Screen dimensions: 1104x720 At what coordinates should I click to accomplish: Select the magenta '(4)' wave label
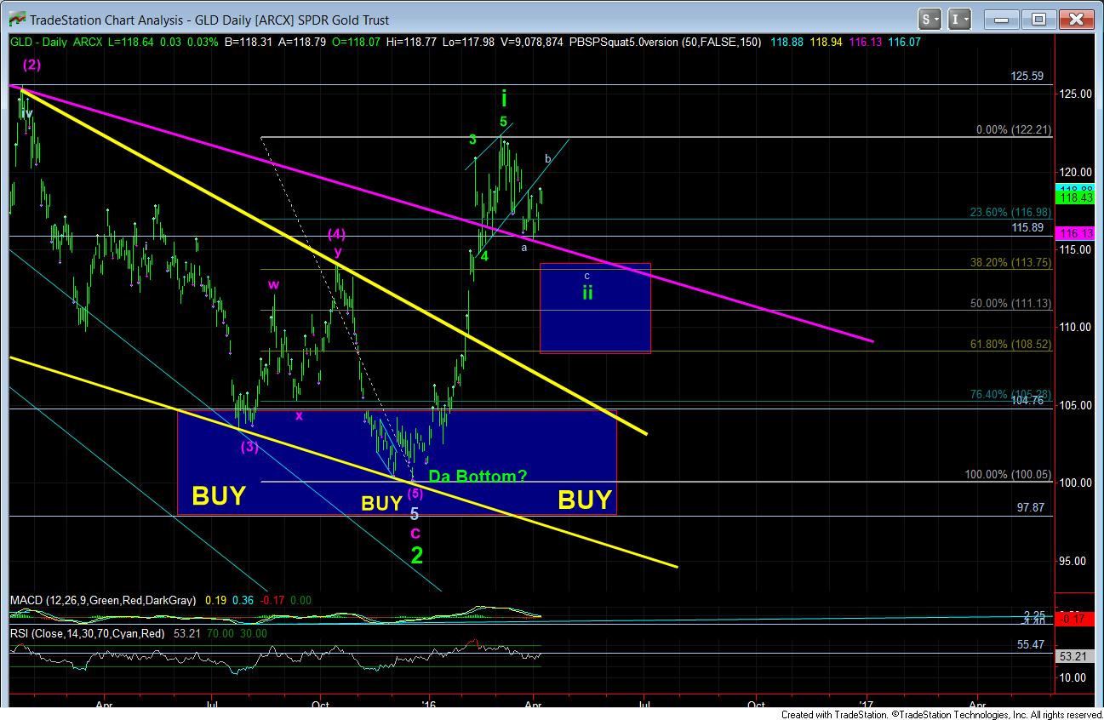click(x=337, y=234)
